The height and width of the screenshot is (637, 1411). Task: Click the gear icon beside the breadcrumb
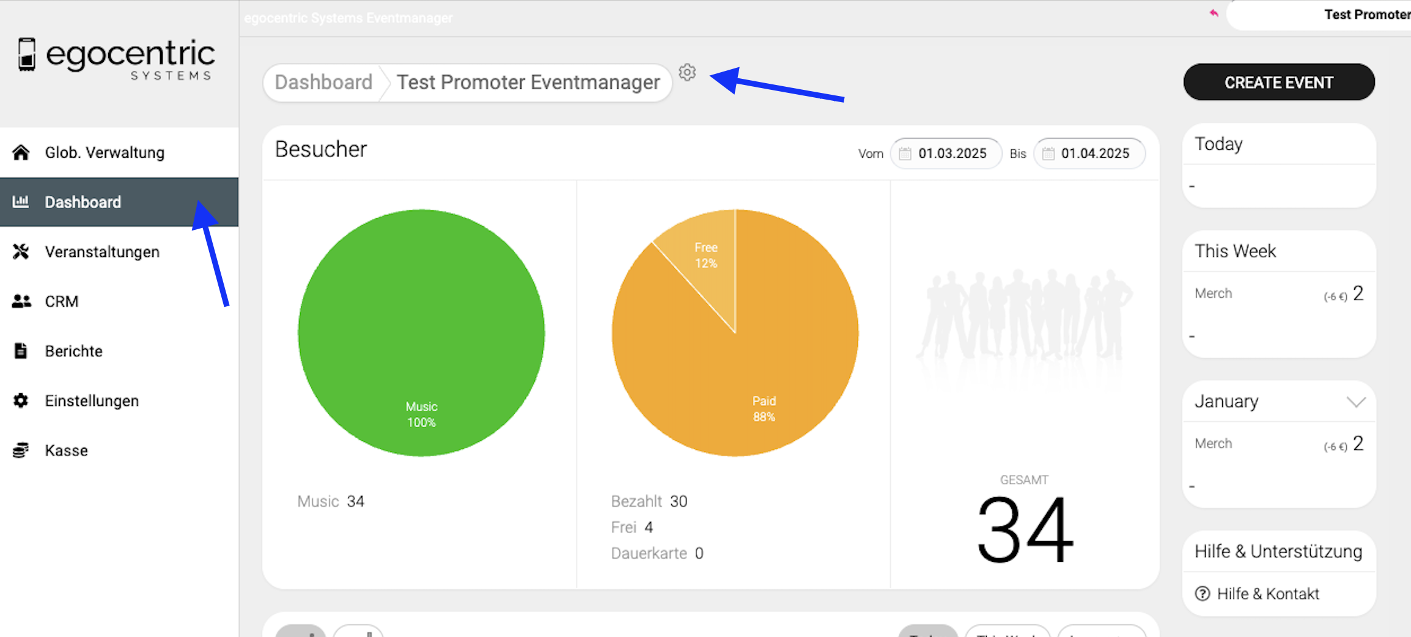coord(687,73)
